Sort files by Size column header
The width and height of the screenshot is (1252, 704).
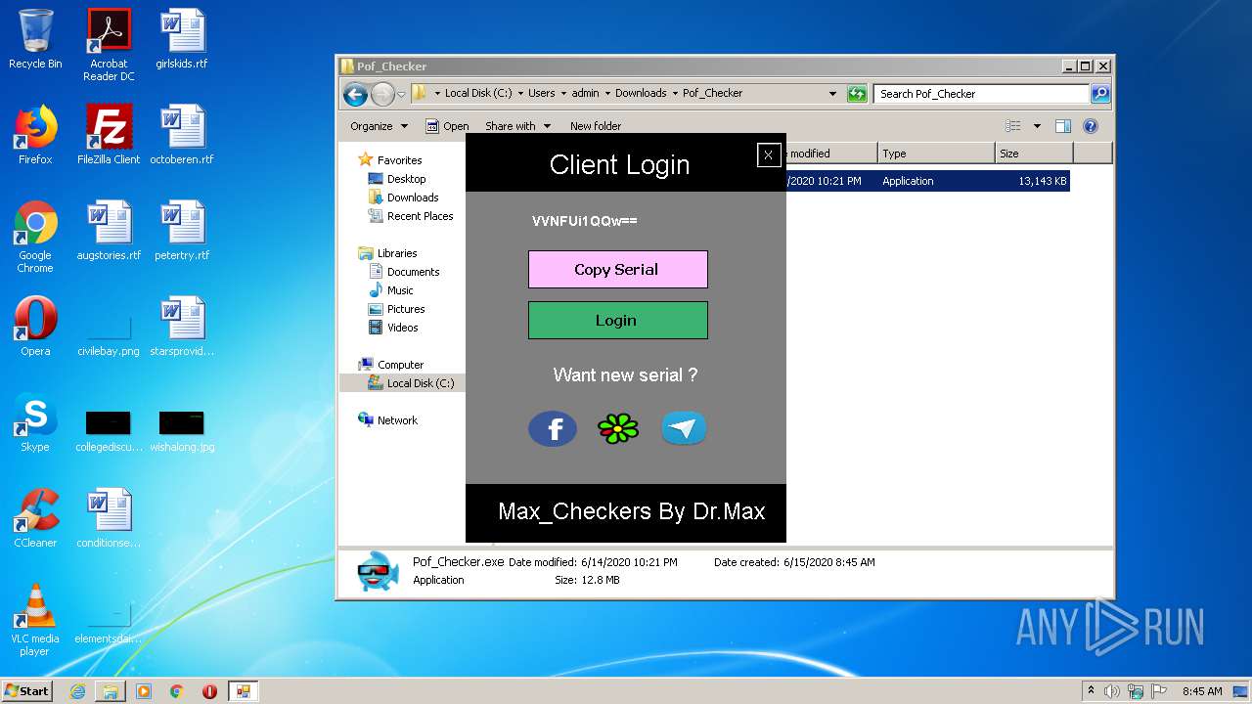(x=1034, y=154)
